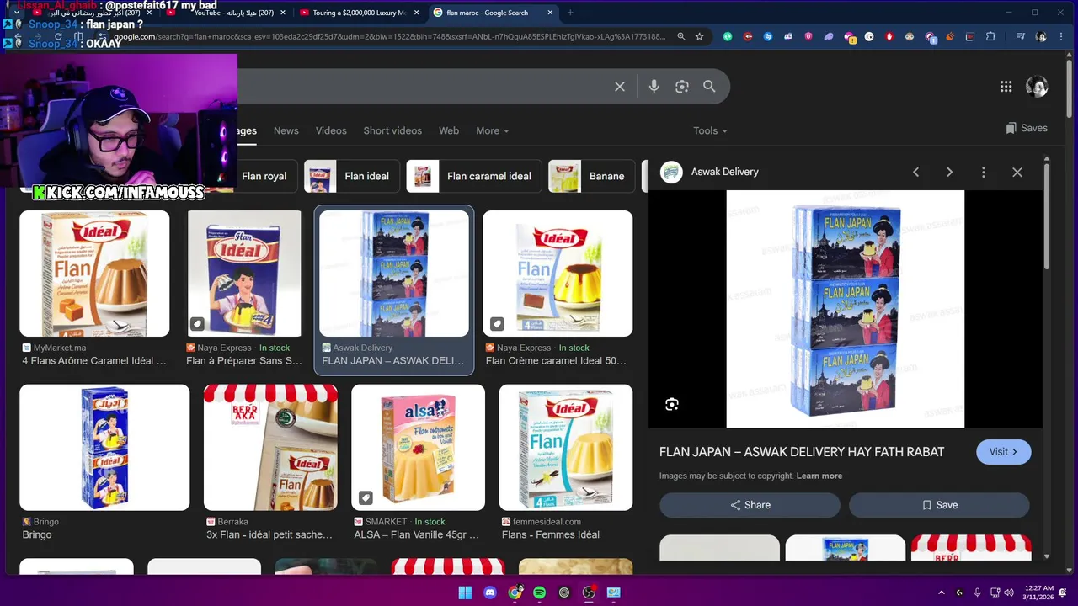Open the ALSA Flan Vanille image result
The width and height of the screenshot is (1078, 606).
pos(418,448)
